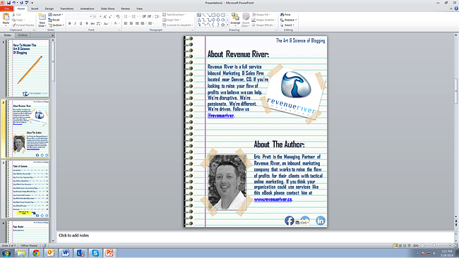Open the Arrange tool in Drawing group
This screenshot has height=258, width=459.
tap(235, 19)
